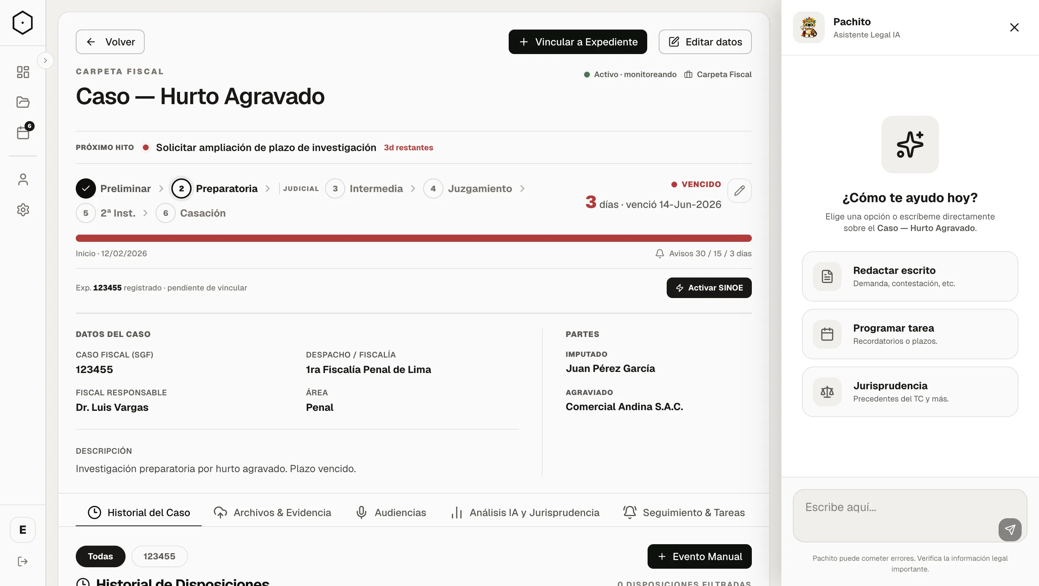Click the Avisos 30 / 15 / 3 días text
This screenshot has width=1039, height=586.
click(x=710, y=253)
